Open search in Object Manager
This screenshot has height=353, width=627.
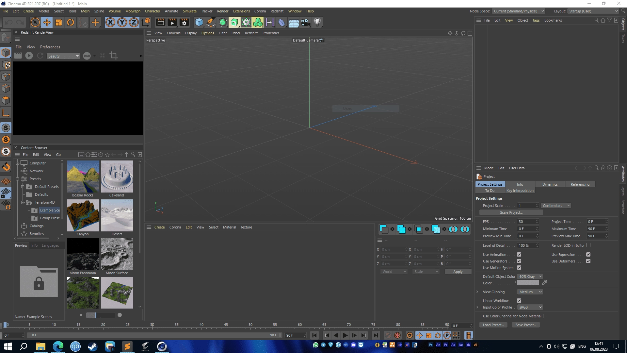(x=596, y=20)
